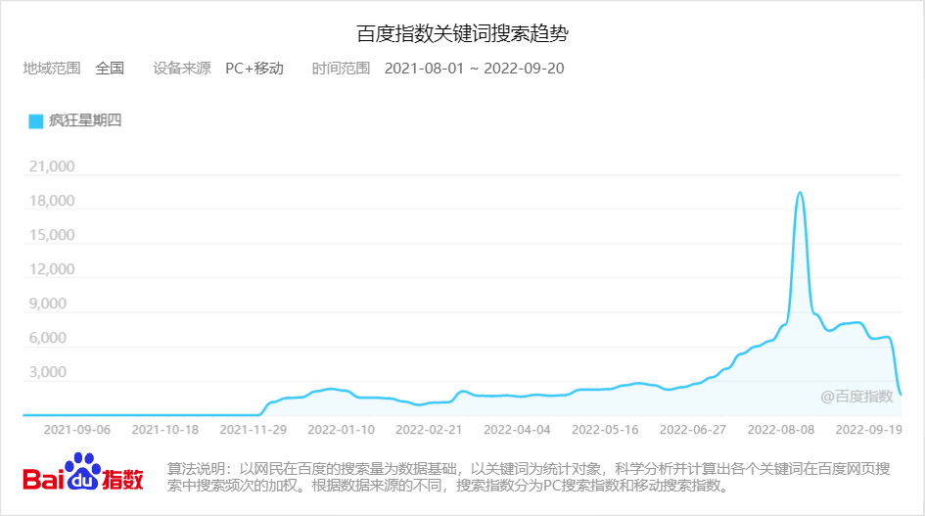The width and height of the screenshot is (925, 516).
Task: Click the 21,000 y-axis label
Action: coord(52,166)
